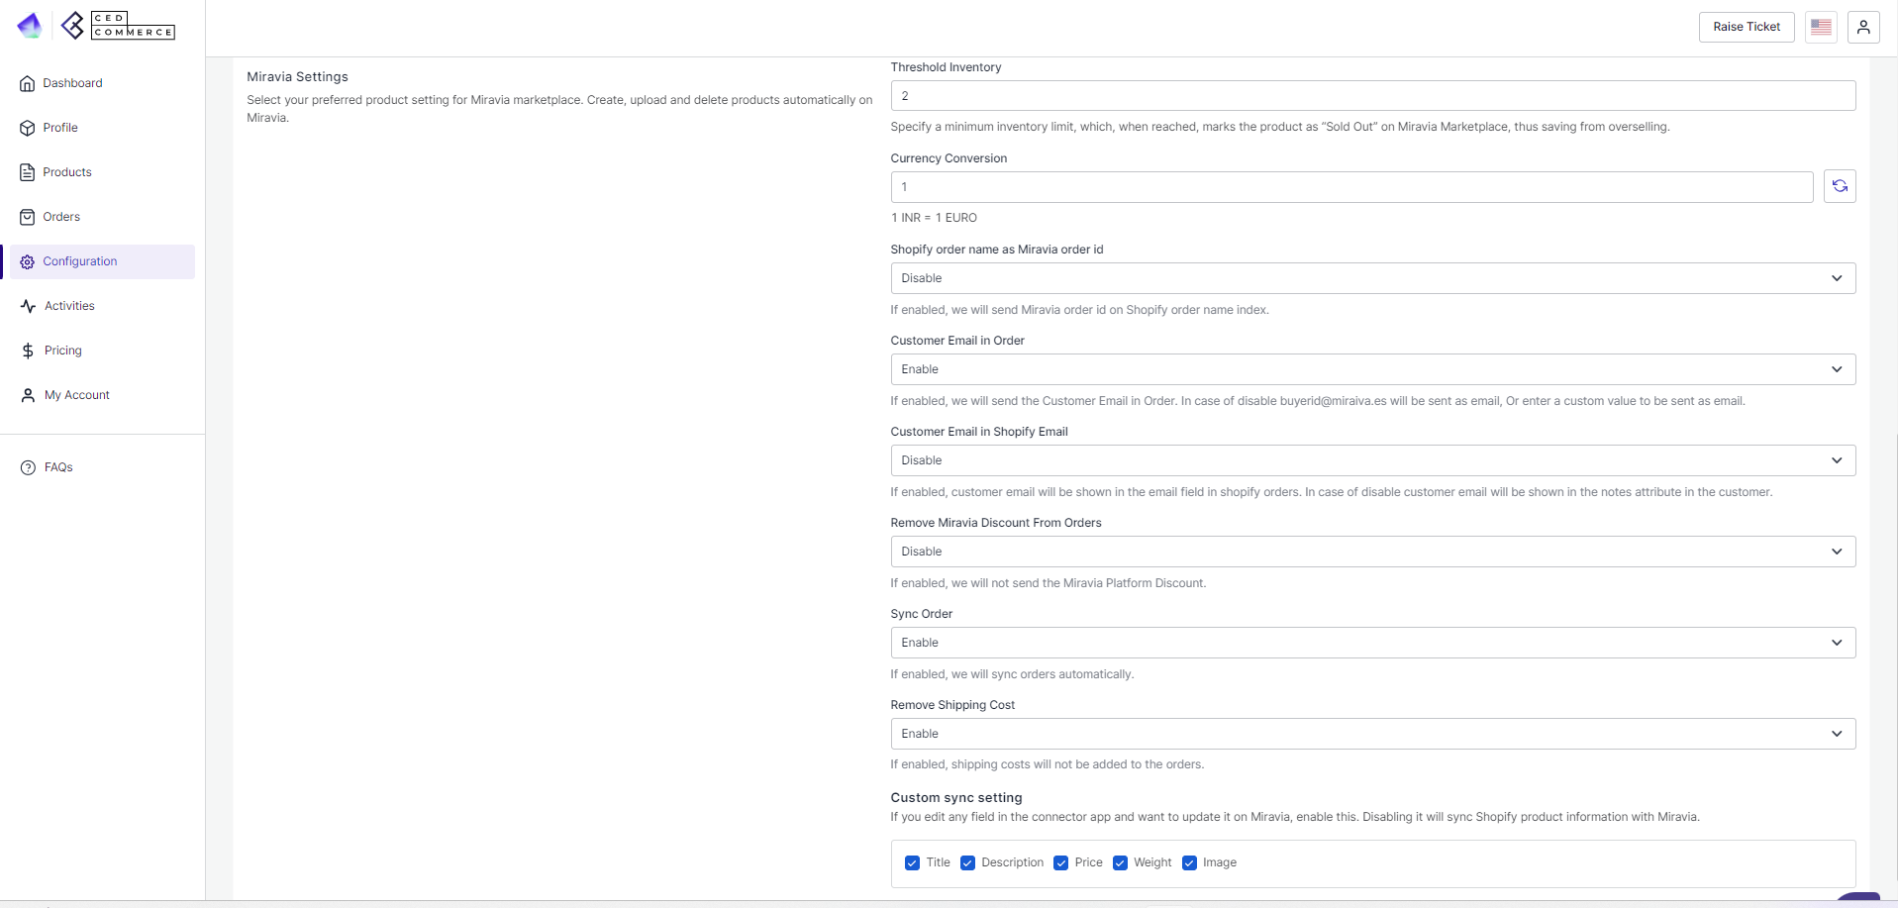Screen dimensions: 1898x908
Task: Open the Orders menu item
Action: (x=102, y=217)
